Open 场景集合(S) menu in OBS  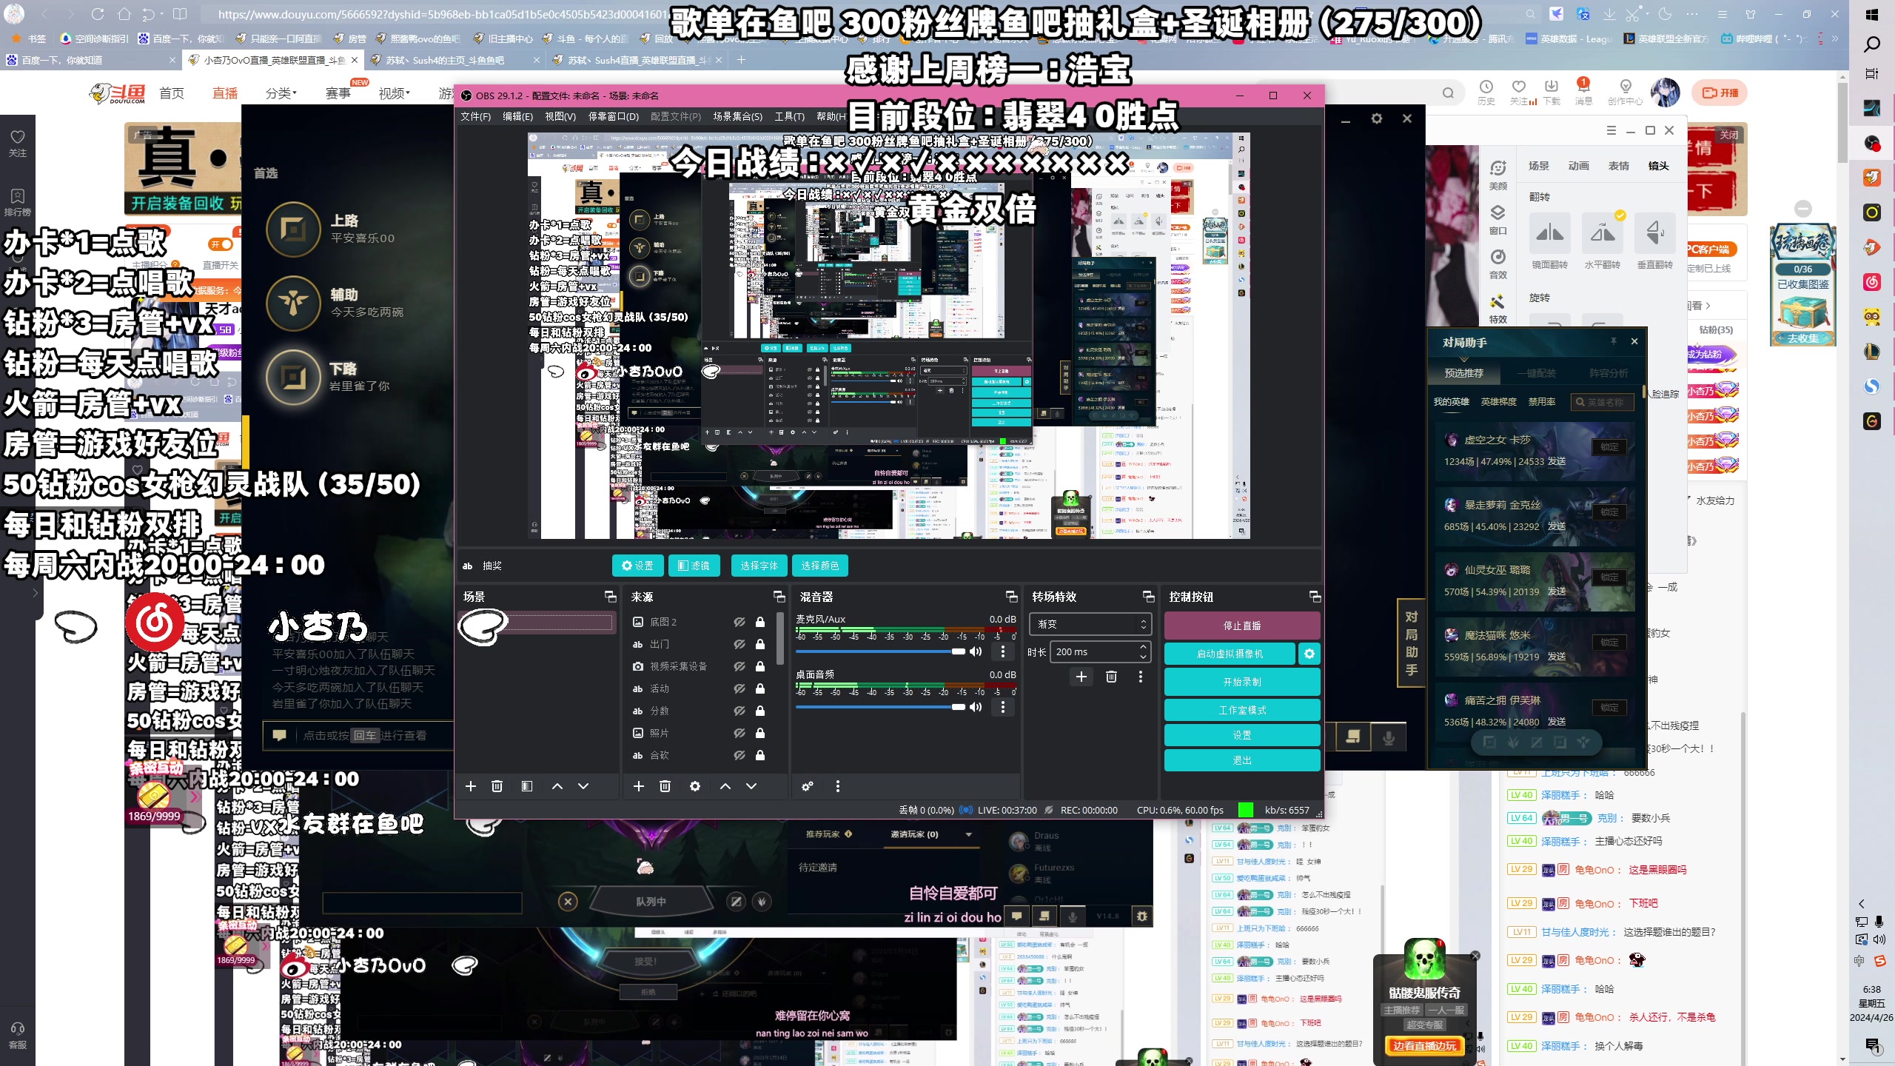[x=737, y=116]
